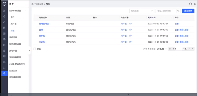The image size is (197, 96).
Task: Click 编辑 for the 操作员 row
Action: 182,36
